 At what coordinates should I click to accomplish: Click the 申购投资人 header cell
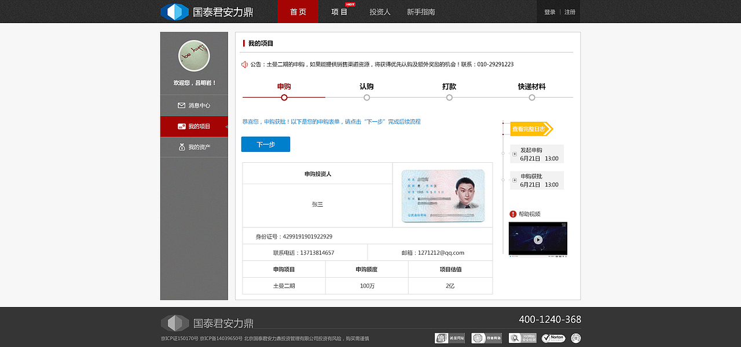coord(318,174)
